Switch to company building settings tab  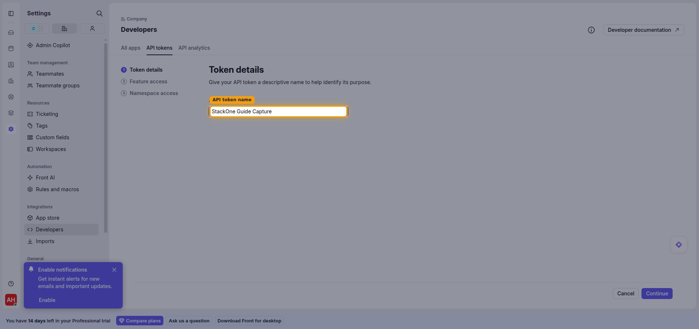(x=64, y=29)
